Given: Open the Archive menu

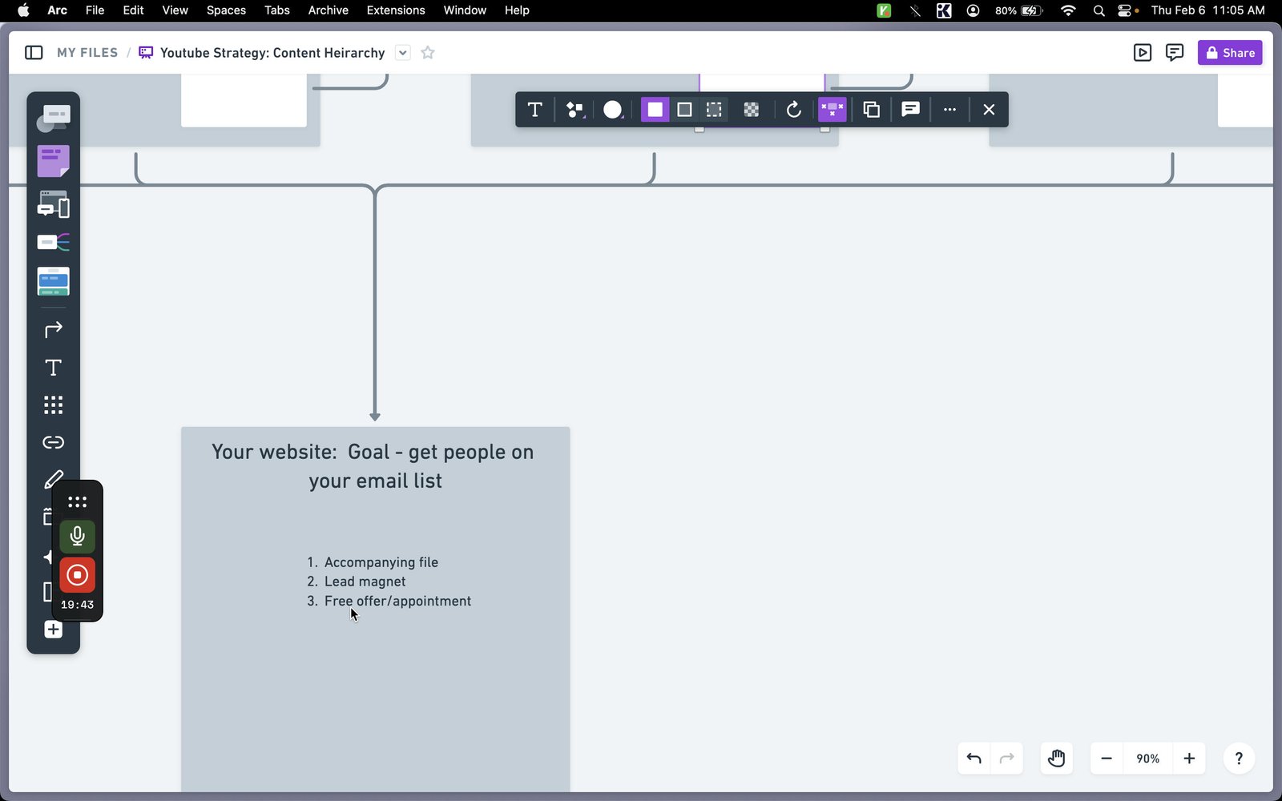Looking at the screenshot, I should pos(329,10).
